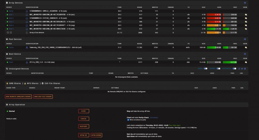Open the Disk 1 device link

tap(11, 15)
